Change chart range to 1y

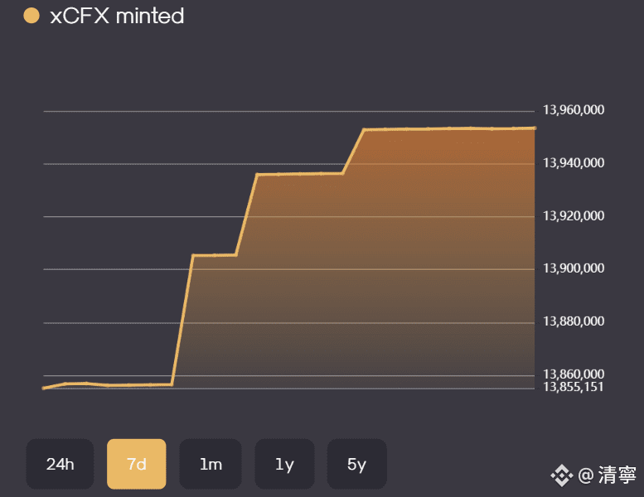[284, 464]
